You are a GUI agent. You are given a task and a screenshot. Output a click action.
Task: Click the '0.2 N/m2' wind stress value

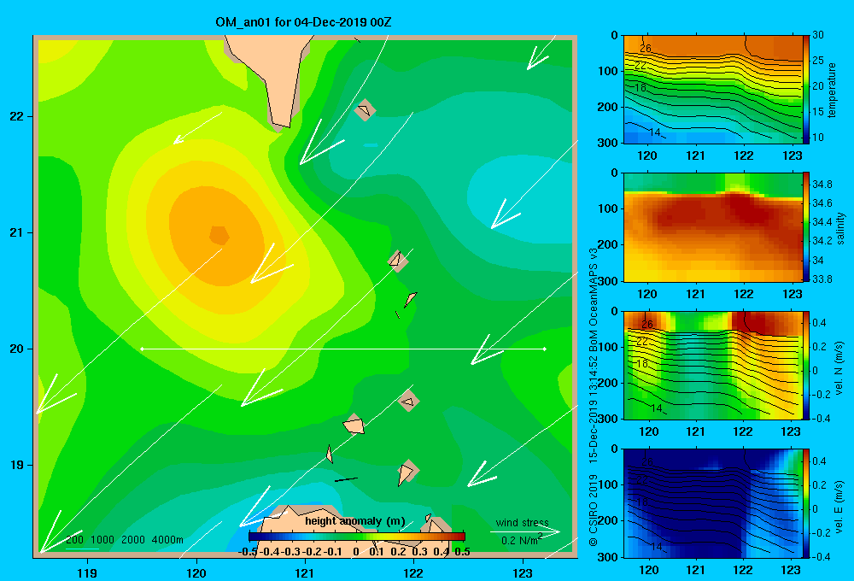522,540
